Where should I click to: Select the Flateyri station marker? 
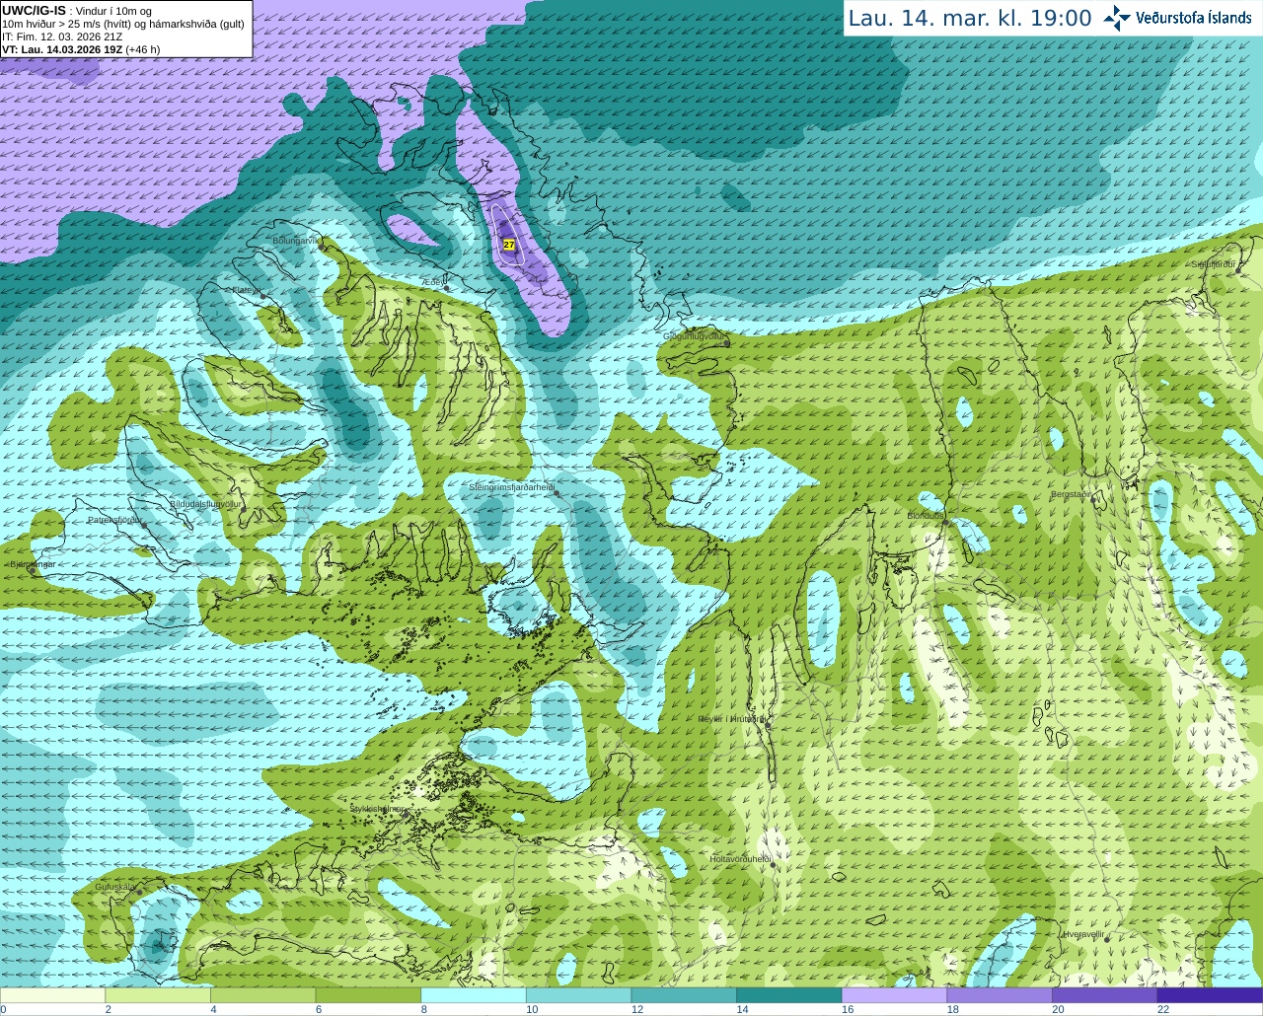point(262,296)
